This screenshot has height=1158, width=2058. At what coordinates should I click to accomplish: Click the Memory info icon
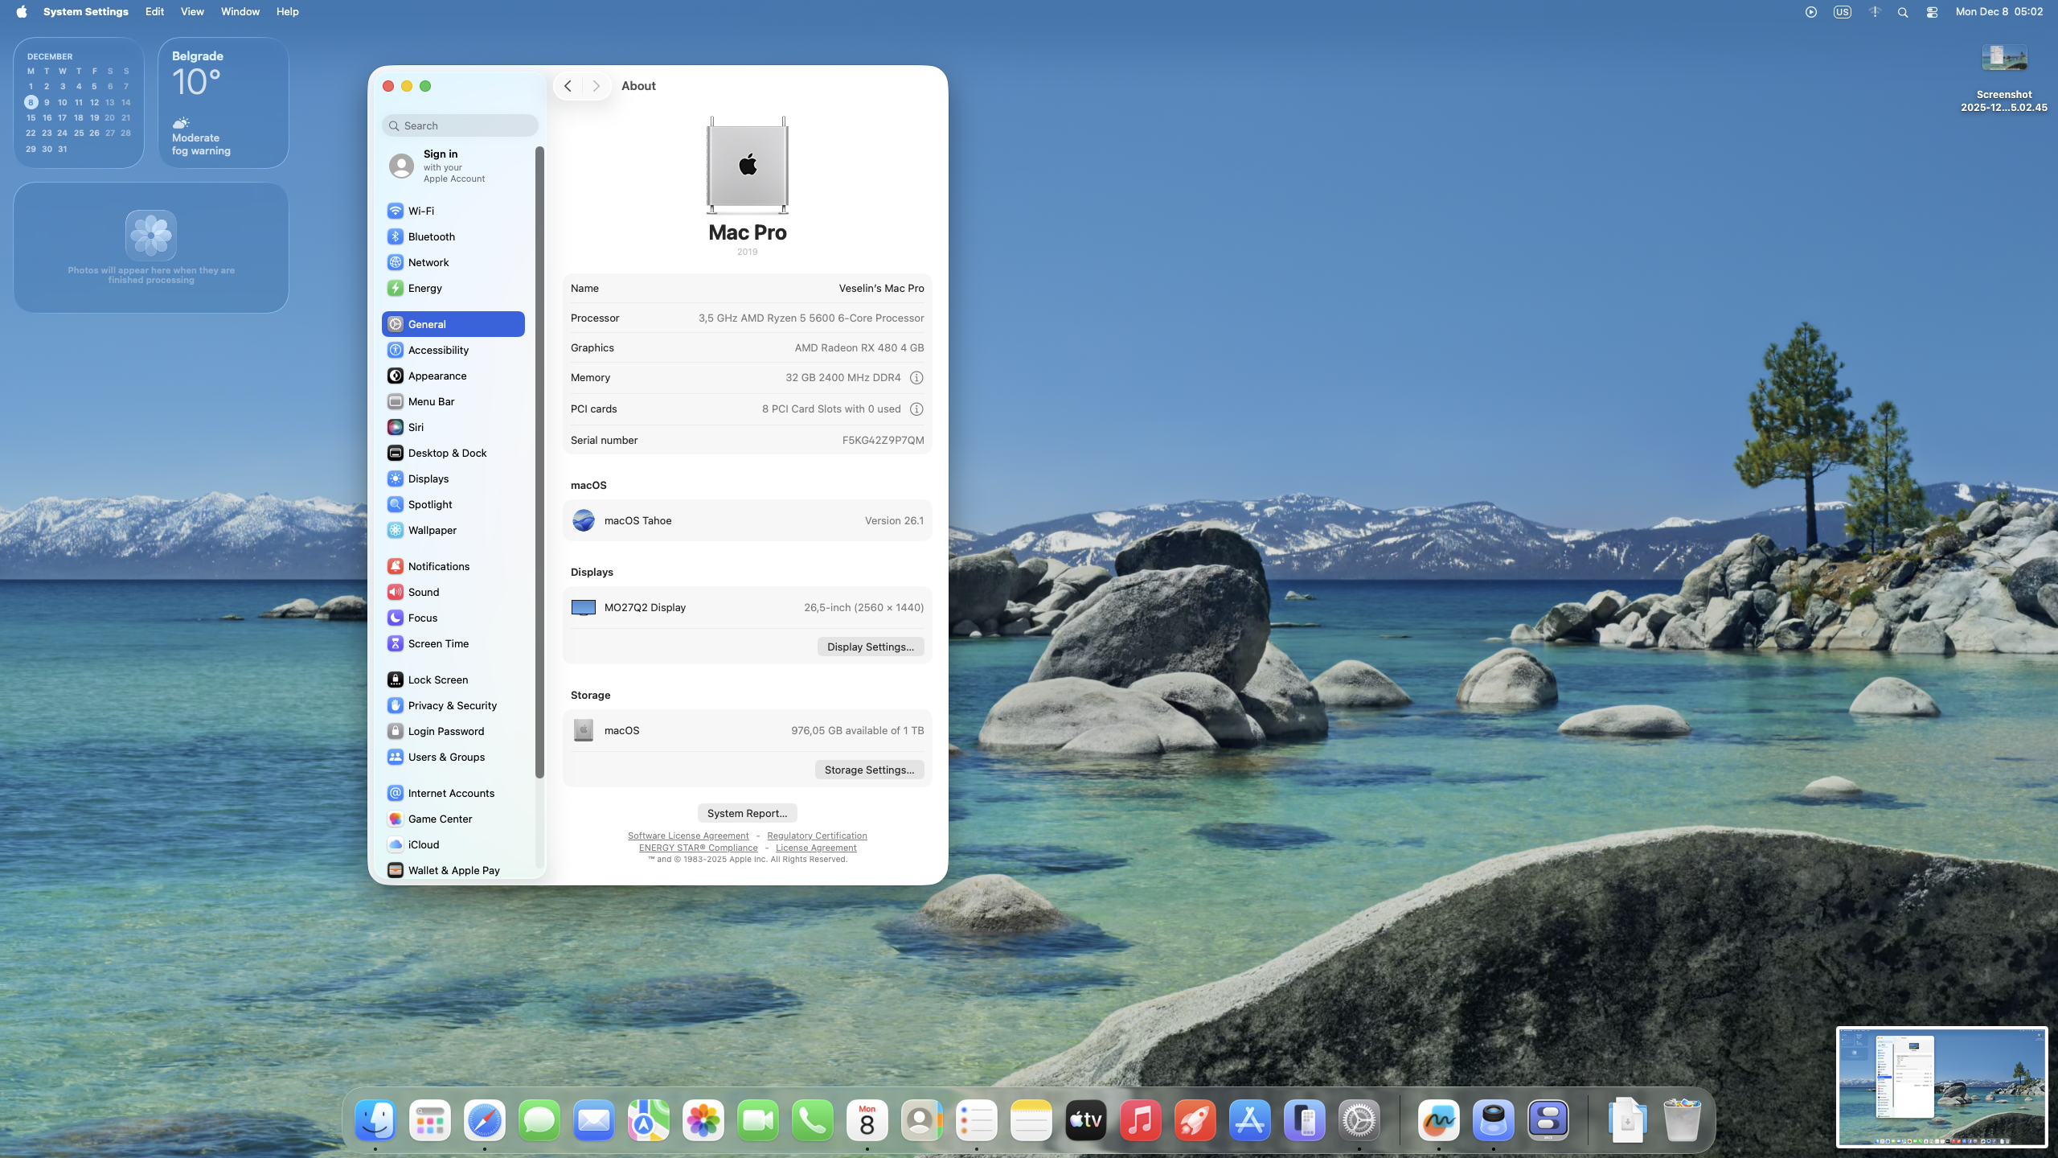coord(916,378)
